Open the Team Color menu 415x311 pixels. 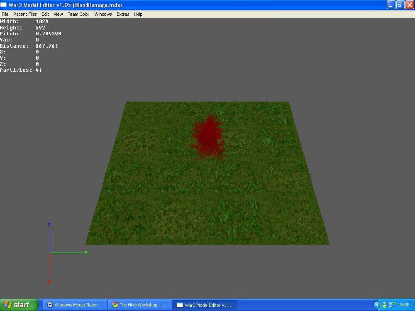pyautogui.click(x=78, y=14)
